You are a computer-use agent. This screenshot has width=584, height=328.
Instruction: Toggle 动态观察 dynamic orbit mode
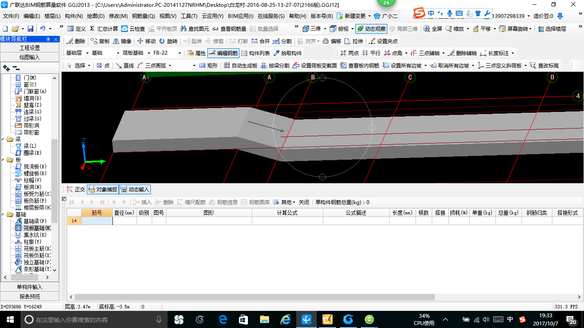coord(371,29)
